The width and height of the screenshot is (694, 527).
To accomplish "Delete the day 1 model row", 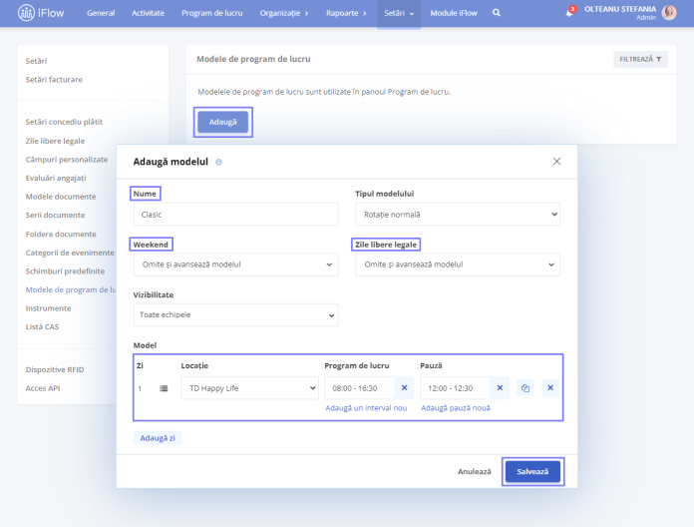I will (550, 388).
